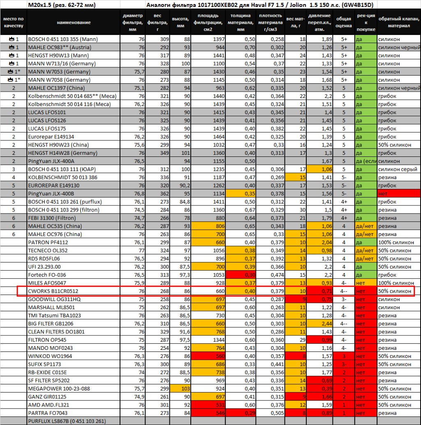Select red cell 0,30 in Fortech FO-036 row
The height and width of the screenshot is (425, 421).
point(241,275)
